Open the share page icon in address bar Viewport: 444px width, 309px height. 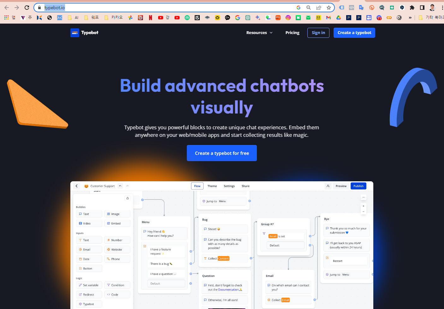[319, 8]
